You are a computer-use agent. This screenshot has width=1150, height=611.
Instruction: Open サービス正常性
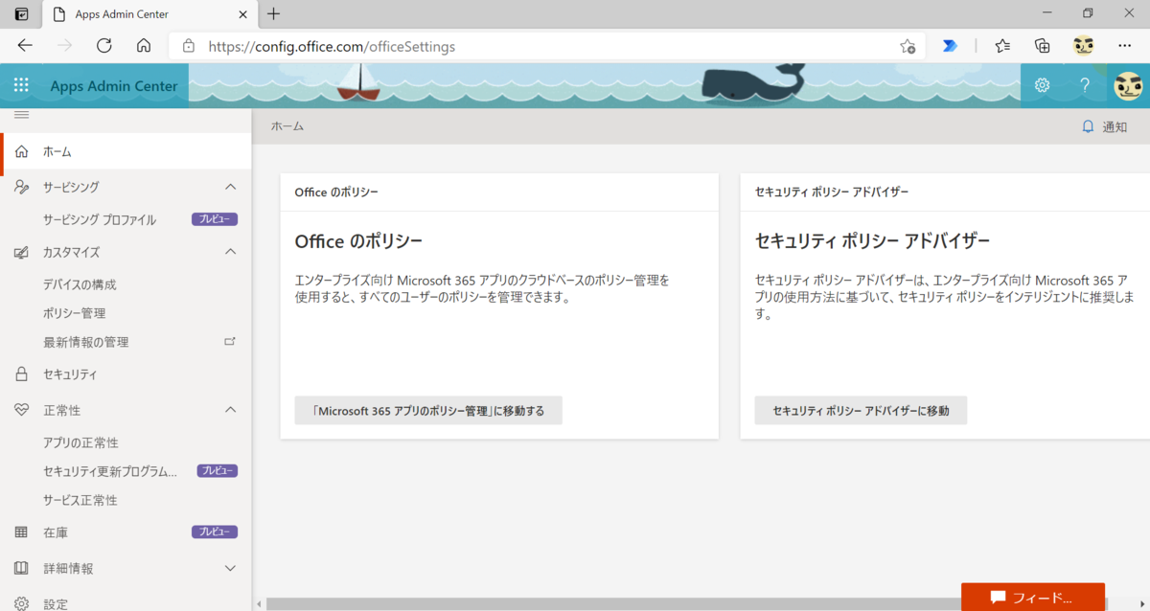coord(80,500)
